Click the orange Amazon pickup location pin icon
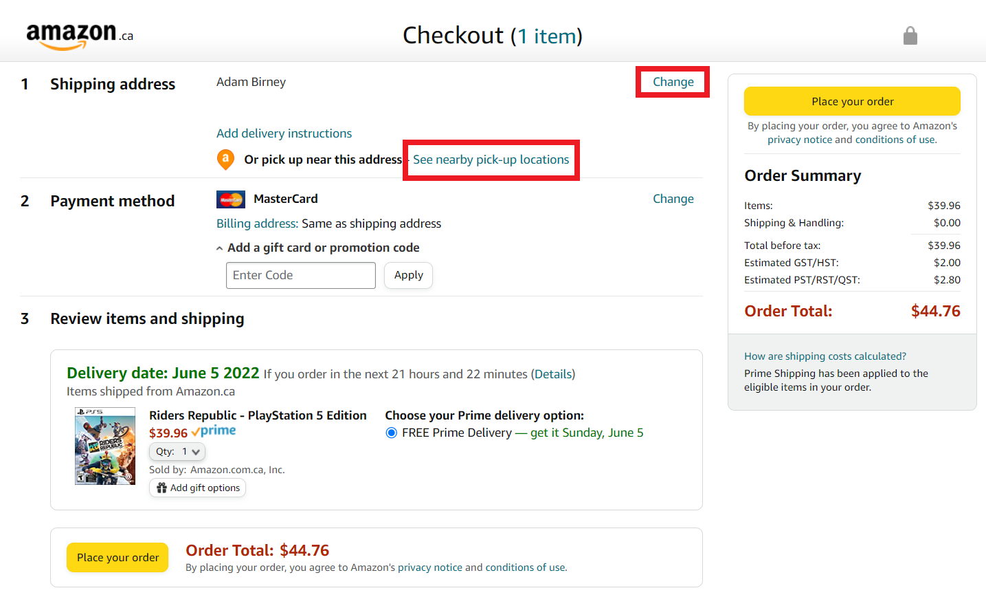This screenshot has width=986, height=597. (x=225, y=159)
